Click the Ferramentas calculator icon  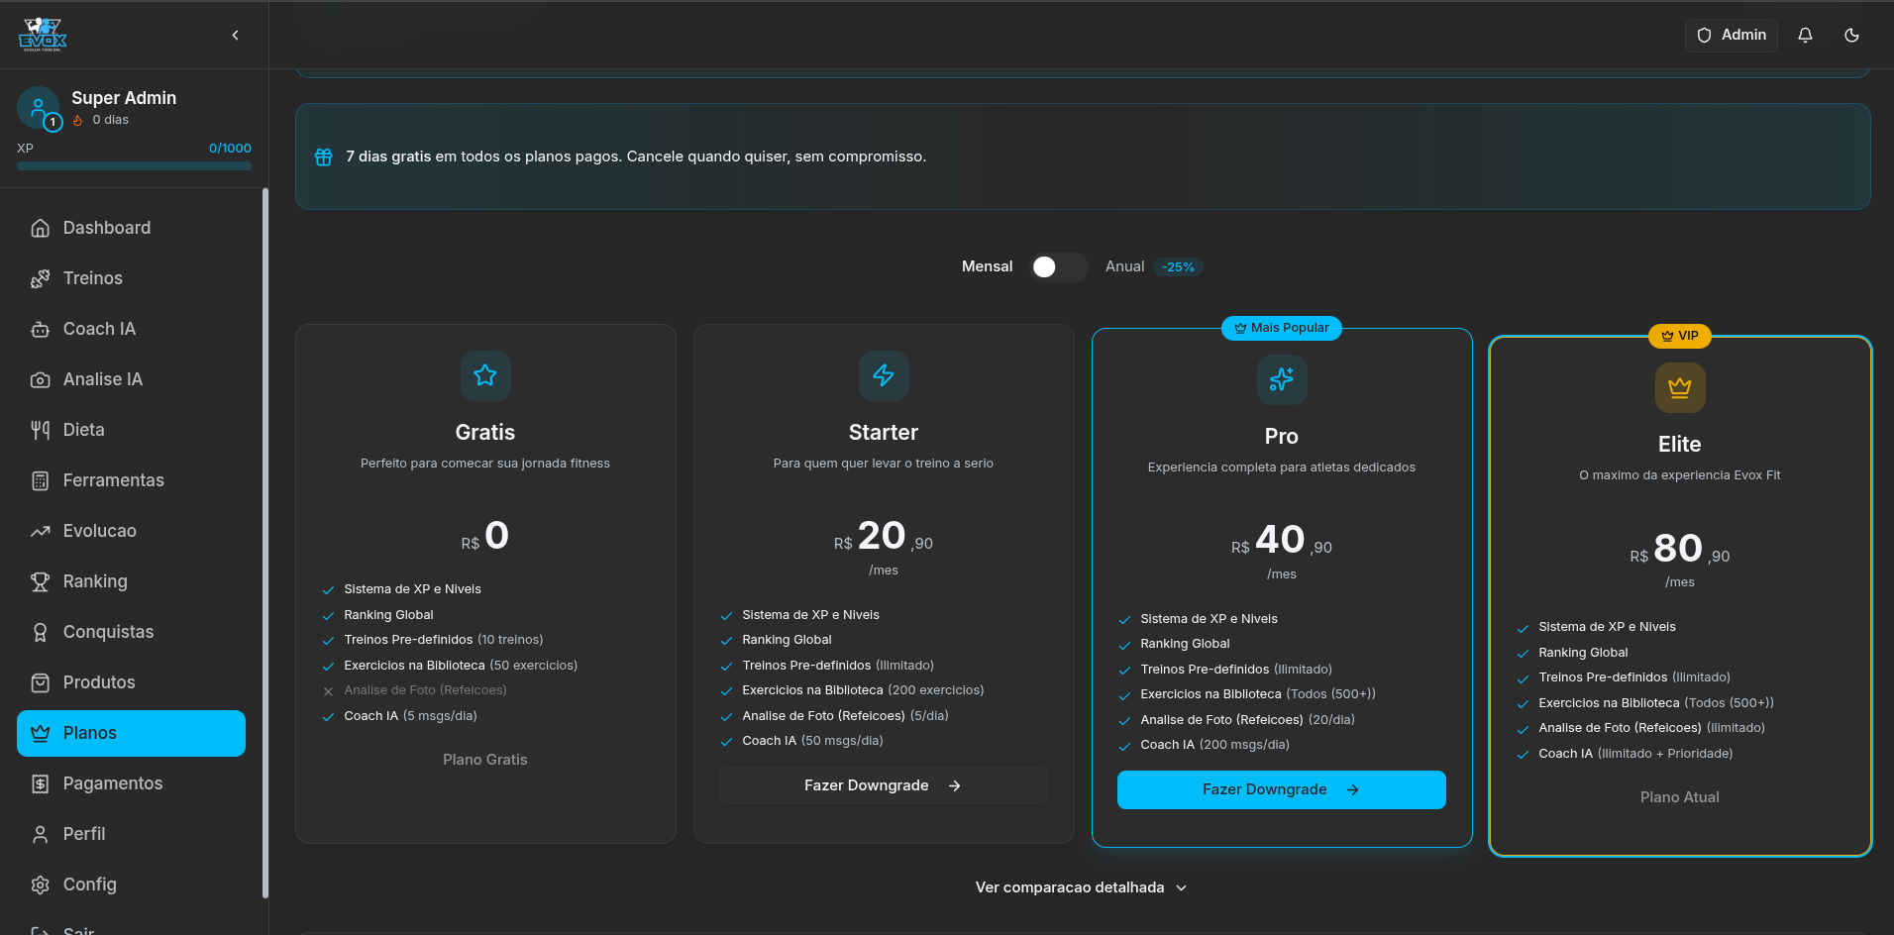(x=40, y=480)
